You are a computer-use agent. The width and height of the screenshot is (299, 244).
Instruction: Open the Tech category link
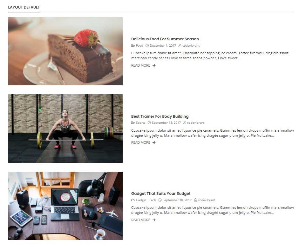click(x=153, y=200)
